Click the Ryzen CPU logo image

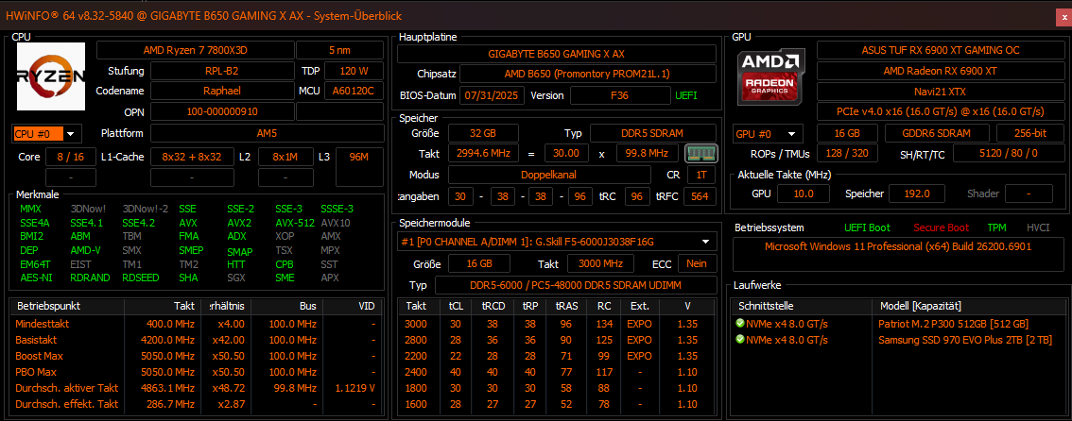coord(51,76)
